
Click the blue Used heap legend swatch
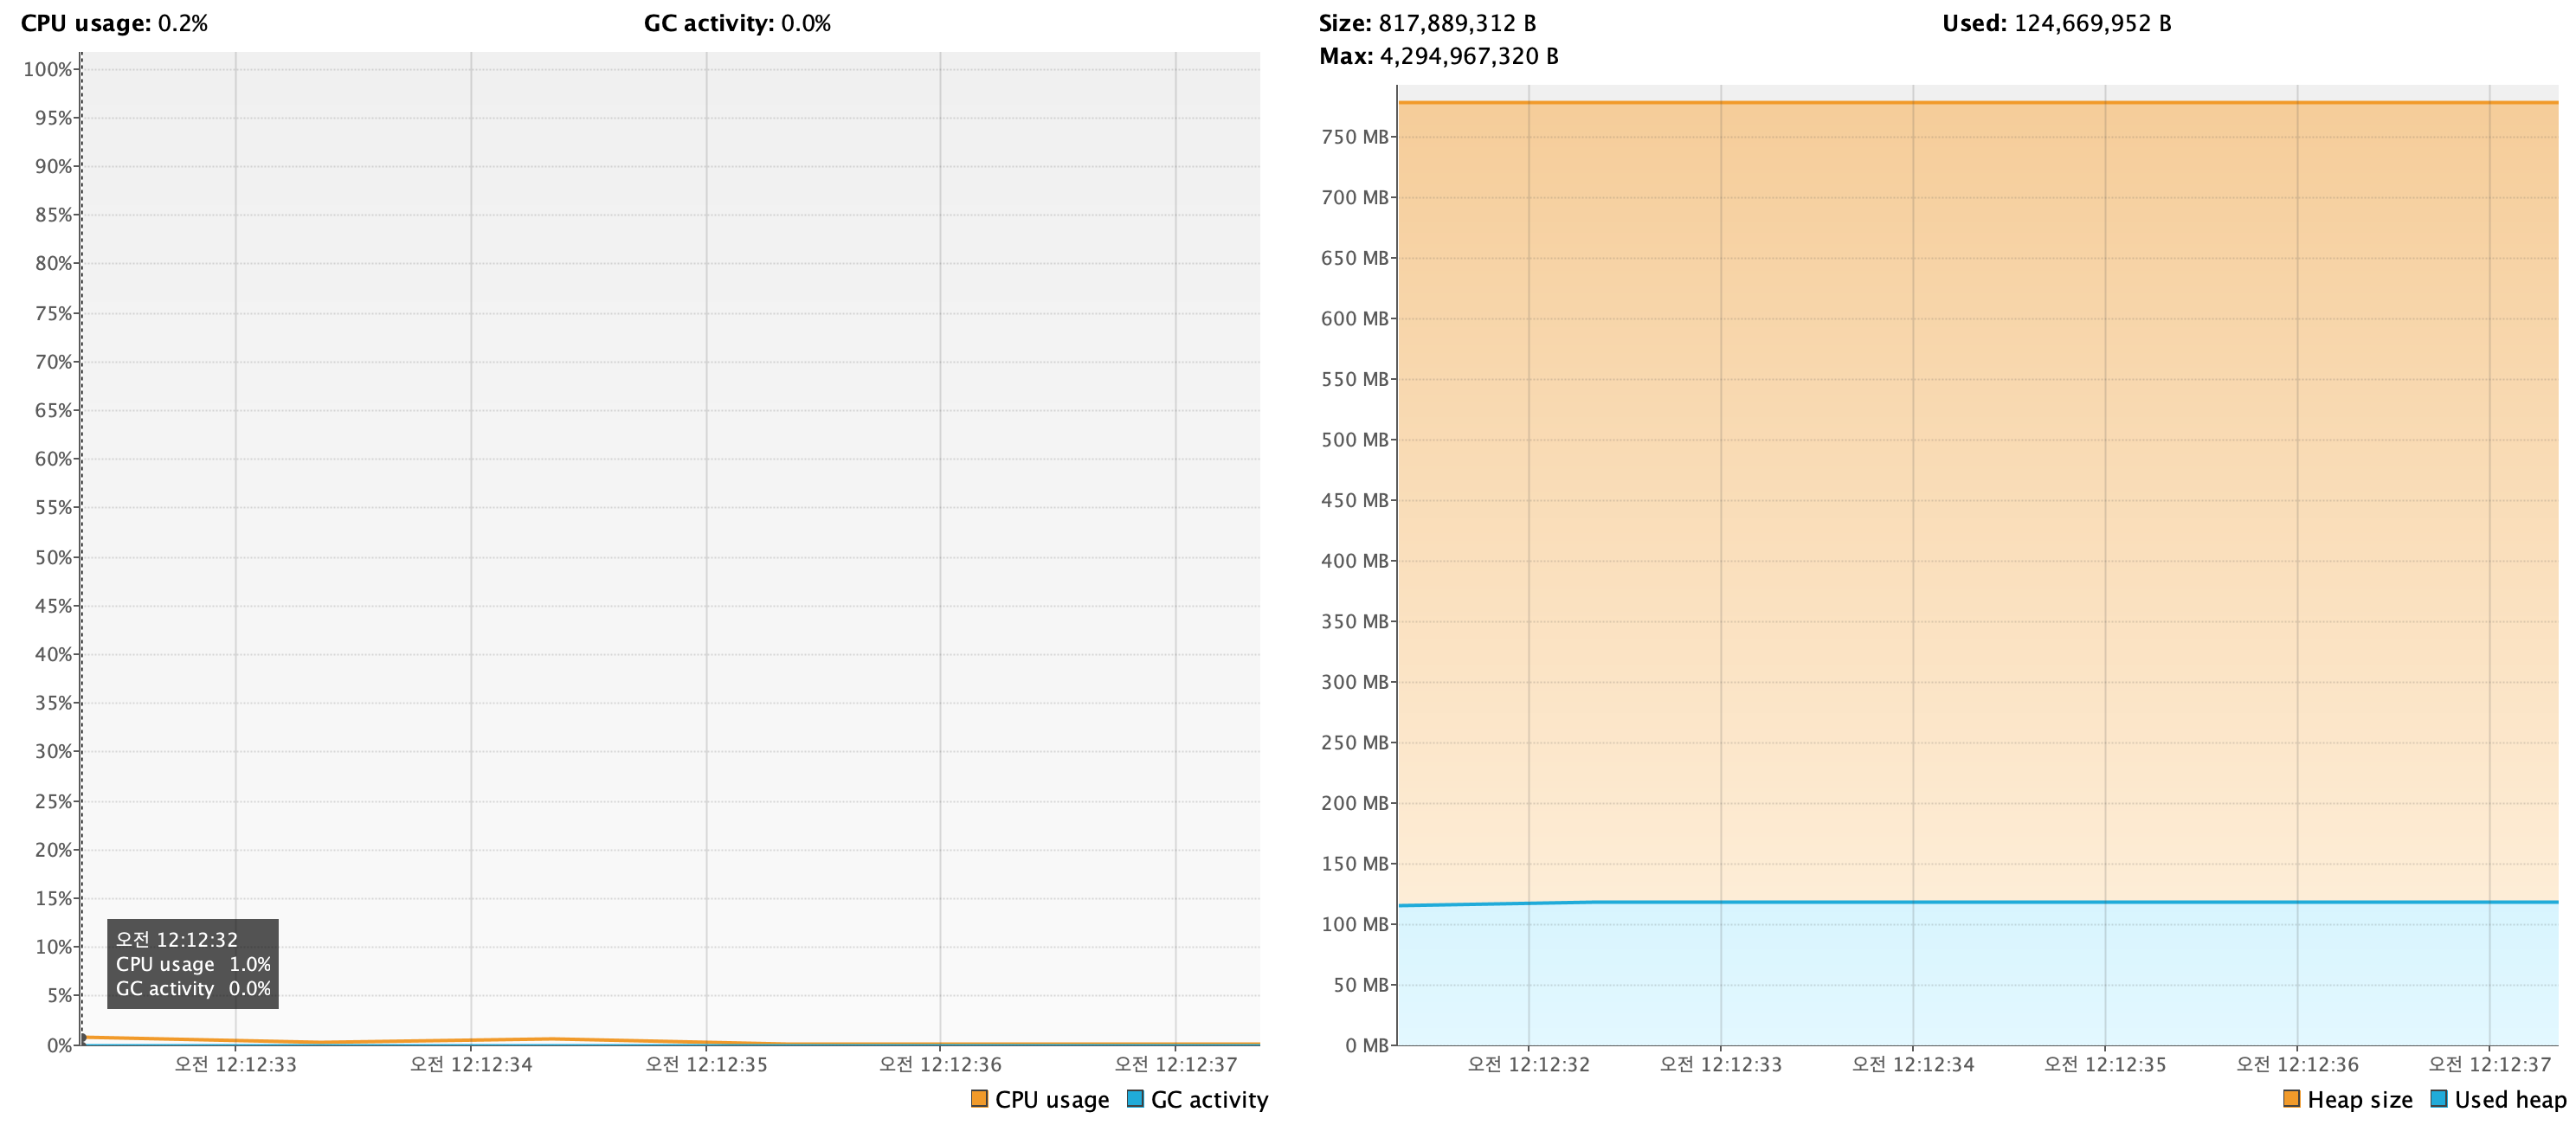[x=2438, y=1098]
